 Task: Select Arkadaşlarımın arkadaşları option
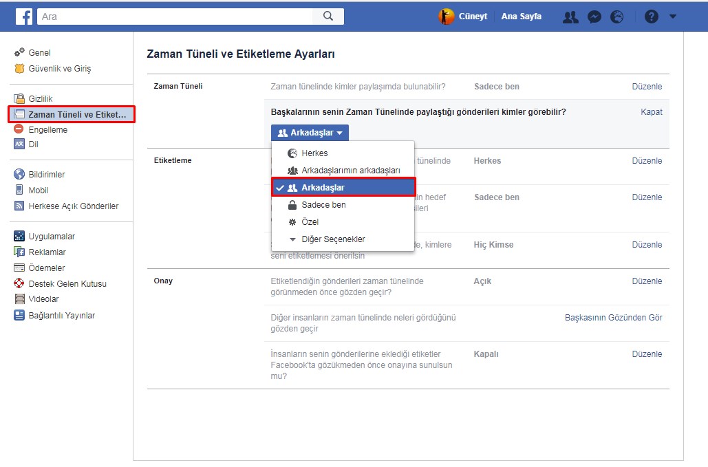point(350,171)
